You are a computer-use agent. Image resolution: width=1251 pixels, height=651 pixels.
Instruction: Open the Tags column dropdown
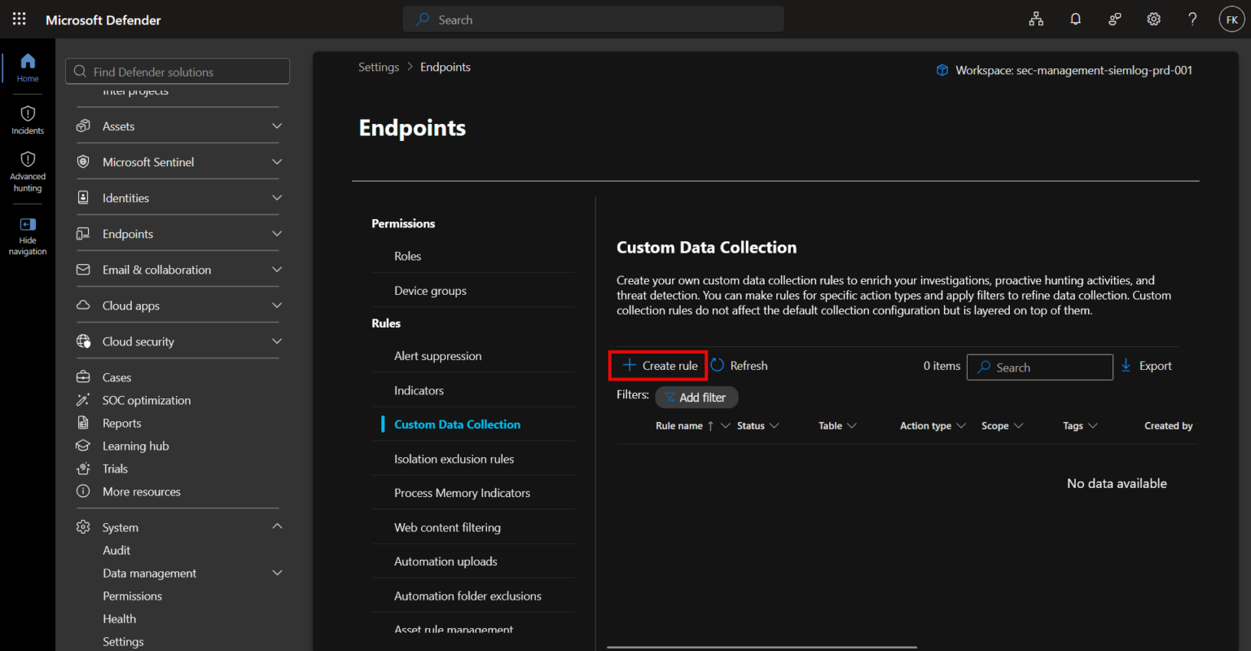[x=1093, y=426]
